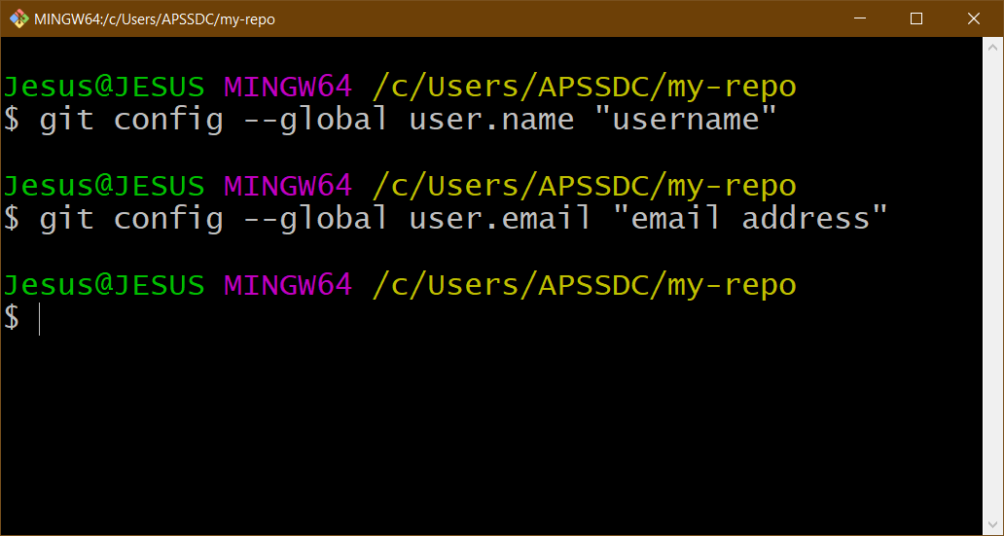Image resolution: width=1004 pixels, height=536 pixels.
Task: Click --global flag in the user.email command
Action: (x=315, y=218)
